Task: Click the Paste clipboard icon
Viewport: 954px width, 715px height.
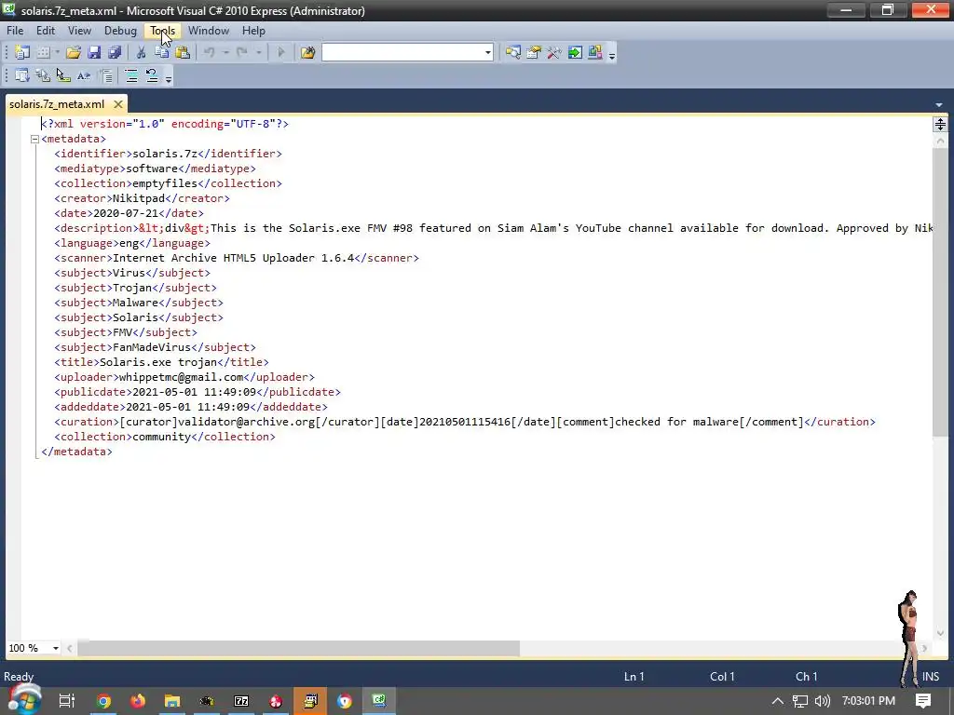Action: coord(182,53)
